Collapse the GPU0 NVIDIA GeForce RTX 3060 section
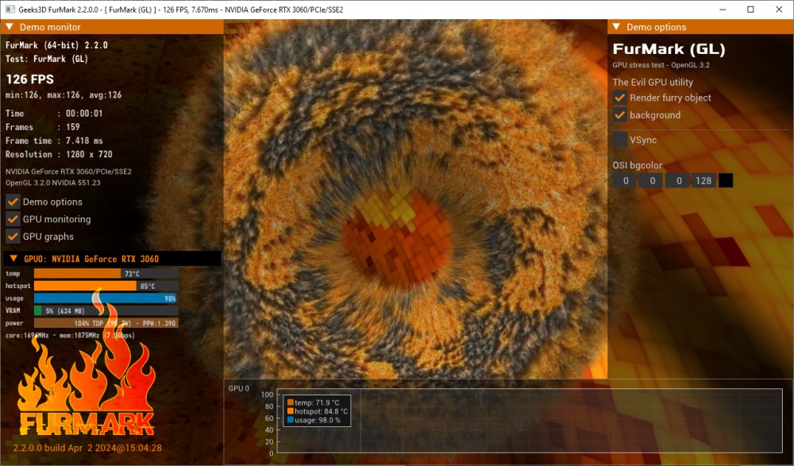The width and height of the screenshot is (794, 466). (x=13, y=258)
